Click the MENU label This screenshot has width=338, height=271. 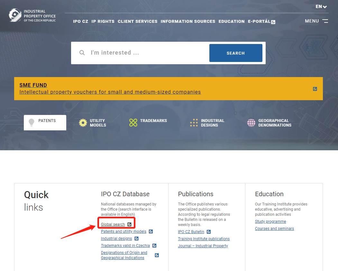(312, 21)
